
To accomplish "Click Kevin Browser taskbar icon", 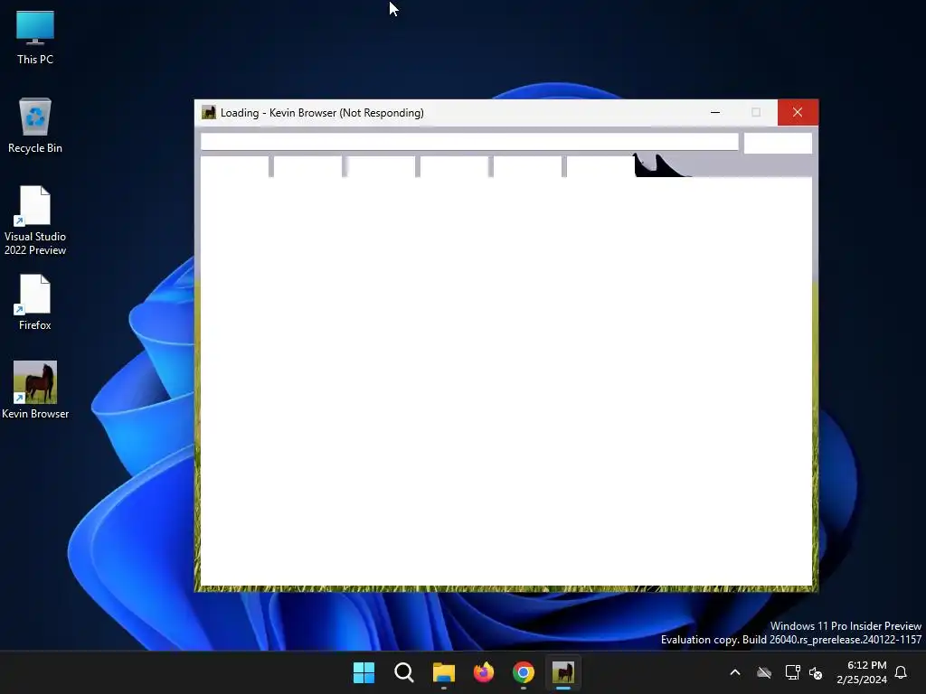I will [563, 672].
